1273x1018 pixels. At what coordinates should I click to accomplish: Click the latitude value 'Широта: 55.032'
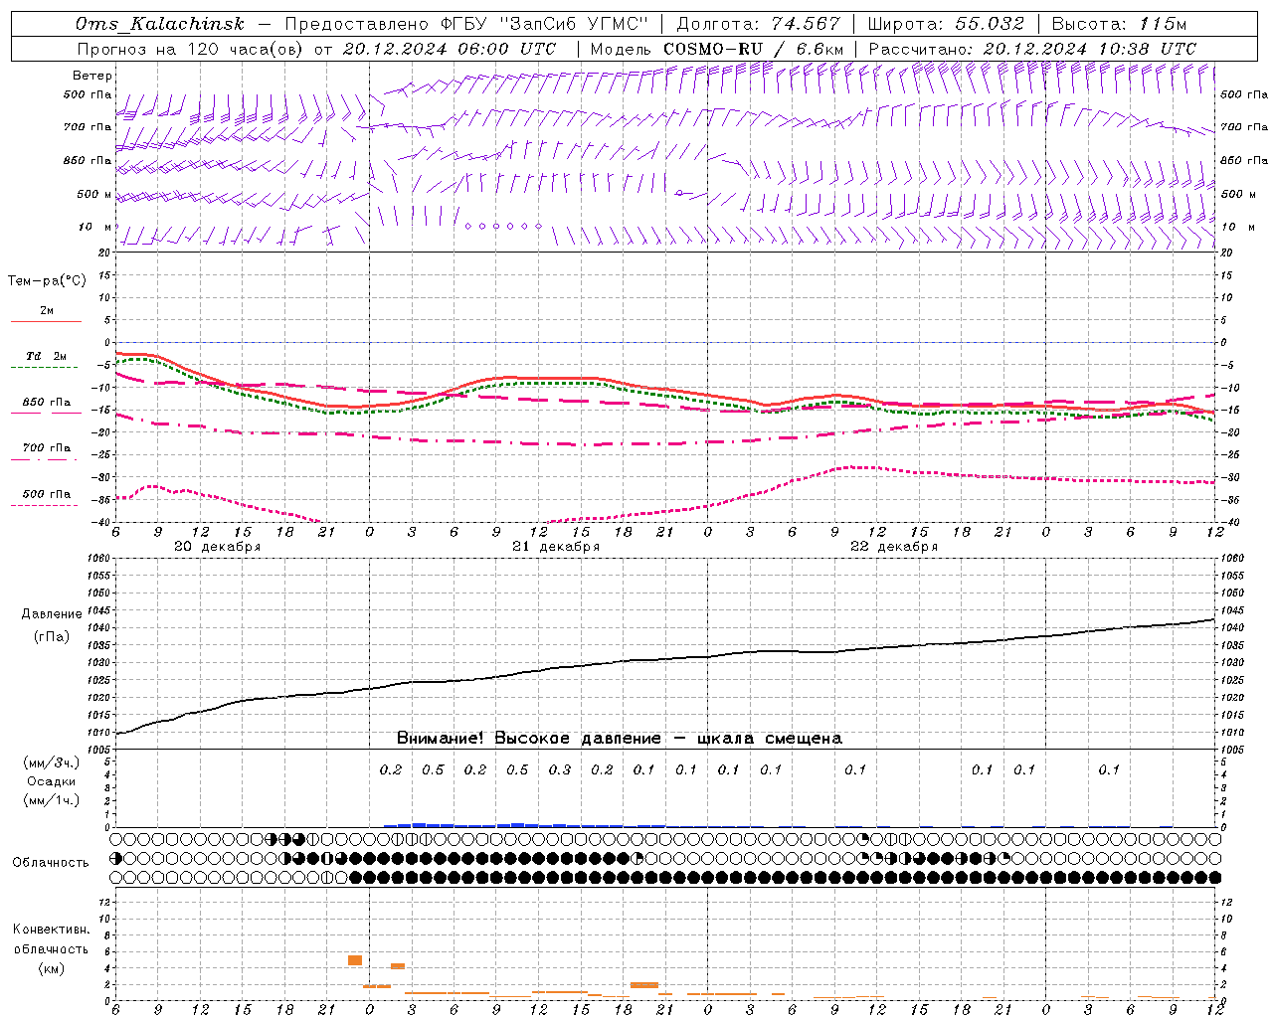click(946, 24)
